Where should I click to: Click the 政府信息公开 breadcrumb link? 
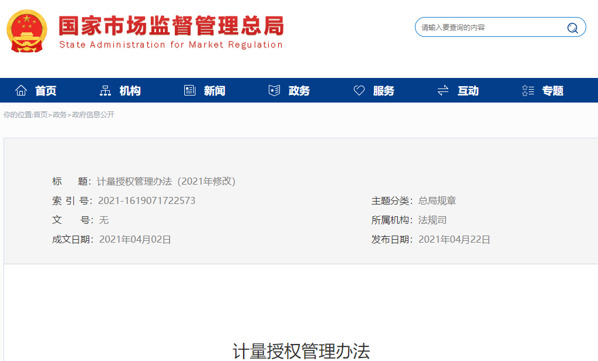pos(93,115)
